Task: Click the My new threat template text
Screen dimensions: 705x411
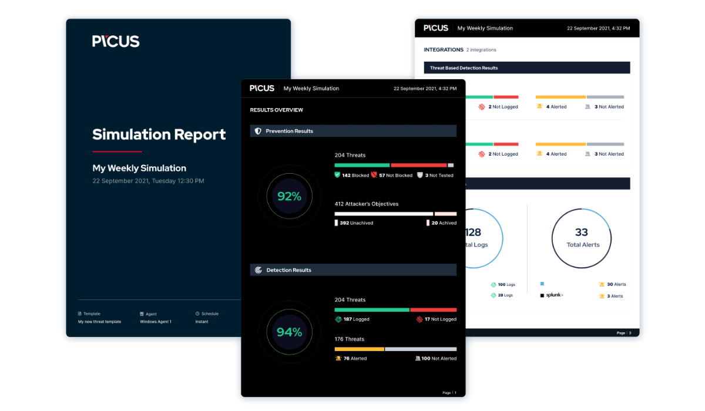Action: tap(99, 322)
